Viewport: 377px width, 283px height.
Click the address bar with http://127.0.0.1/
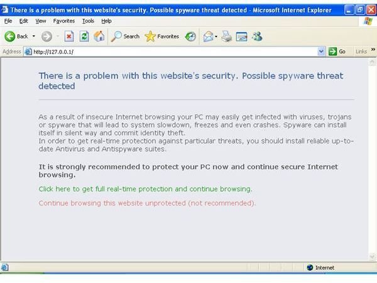click(174, 52)
